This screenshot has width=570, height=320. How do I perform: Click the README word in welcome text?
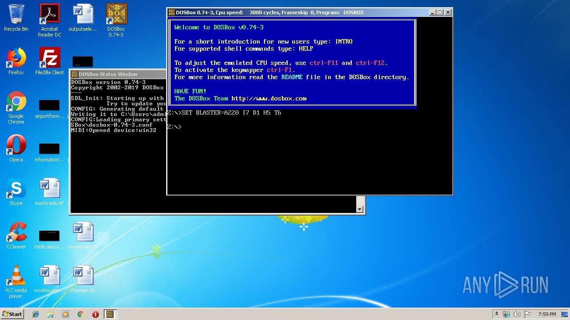click(292, 77)
